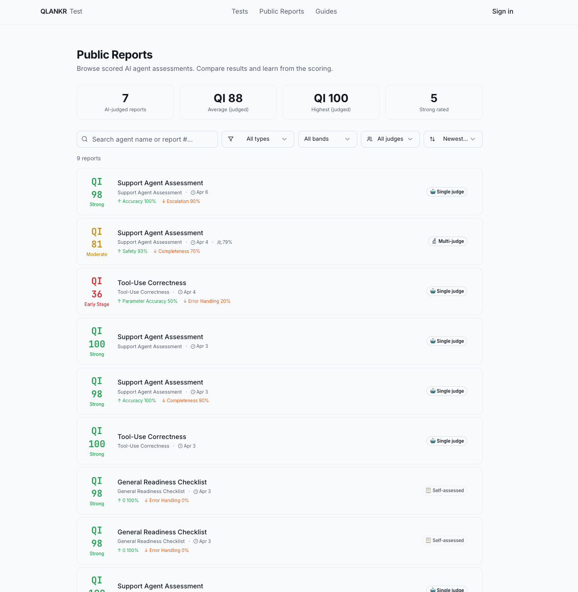Open the All types dropdown
578x592 pixels.
pyautogui.click(x=257, y=139)
